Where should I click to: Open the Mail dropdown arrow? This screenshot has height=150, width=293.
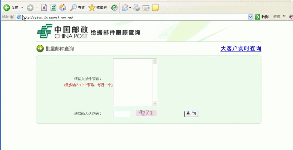[130, 8]
